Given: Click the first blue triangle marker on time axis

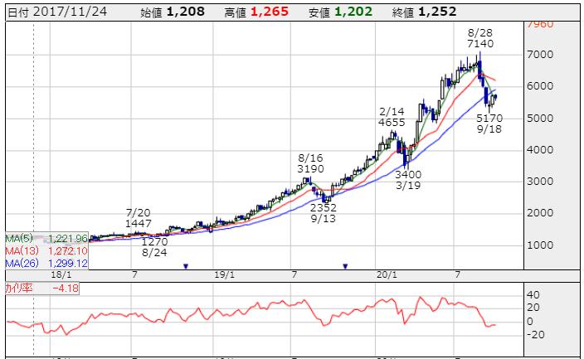Looking at the screenshot, I should 186,266.
